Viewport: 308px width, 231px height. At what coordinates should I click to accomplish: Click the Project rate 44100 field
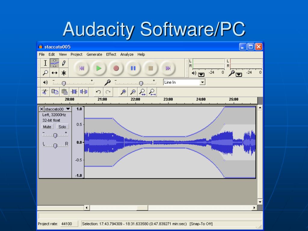point(69,224)
